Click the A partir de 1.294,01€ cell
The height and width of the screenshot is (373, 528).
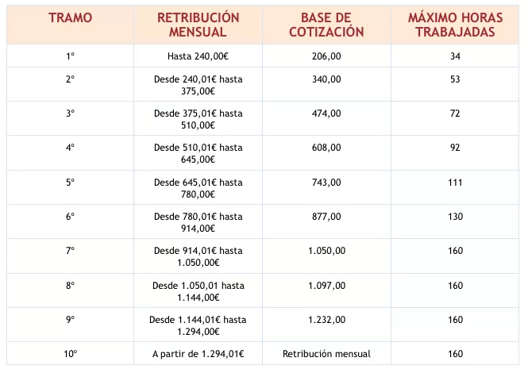[198, 353]
